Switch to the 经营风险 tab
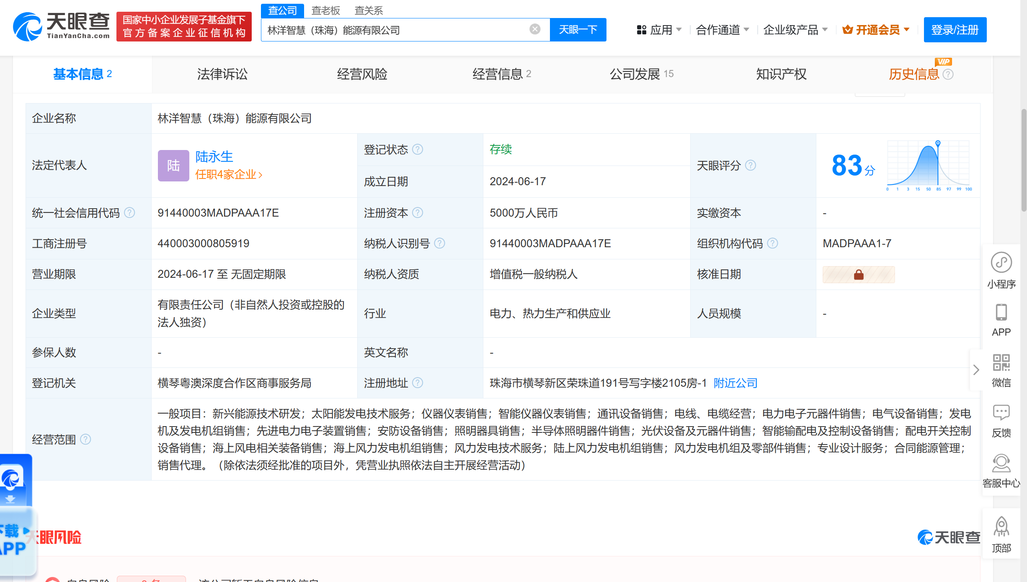The width and height of the screenshot is (1027, 582). click(362, 74)
